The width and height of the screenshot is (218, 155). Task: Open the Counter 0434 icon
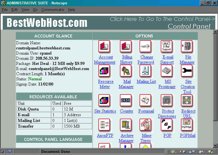[126, 100]
